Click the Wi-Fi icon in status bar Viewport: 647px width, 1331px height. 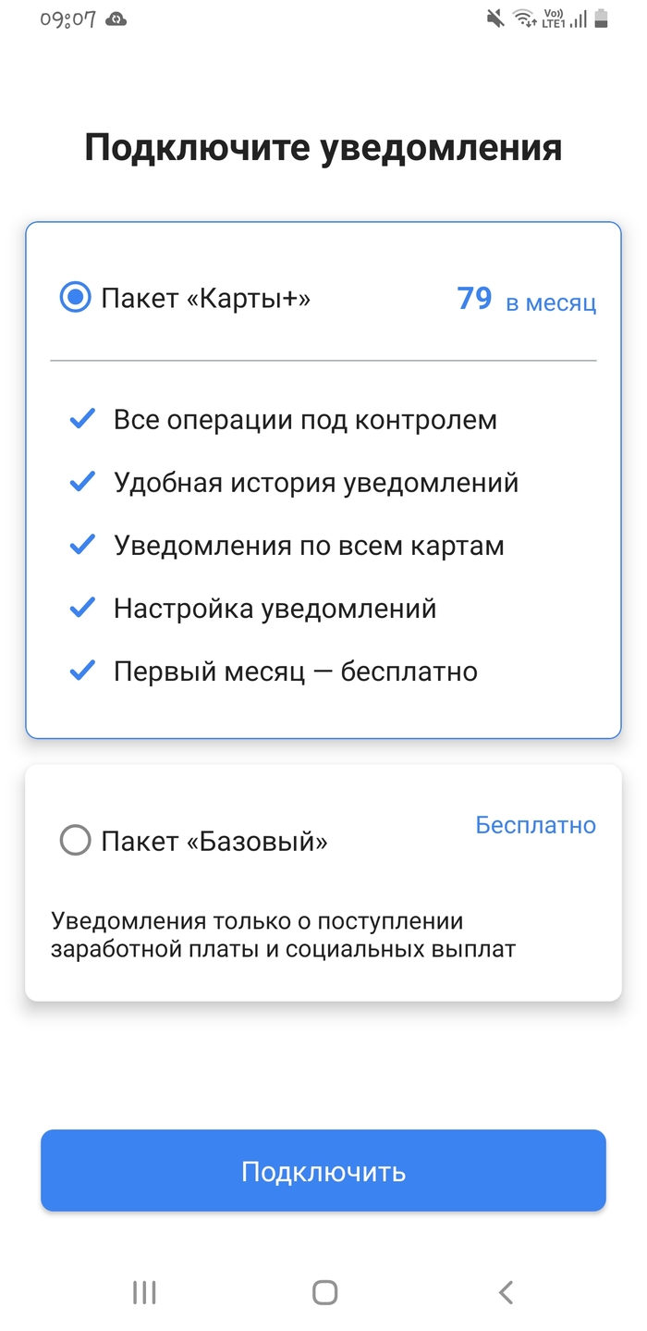tap(523, 17)
